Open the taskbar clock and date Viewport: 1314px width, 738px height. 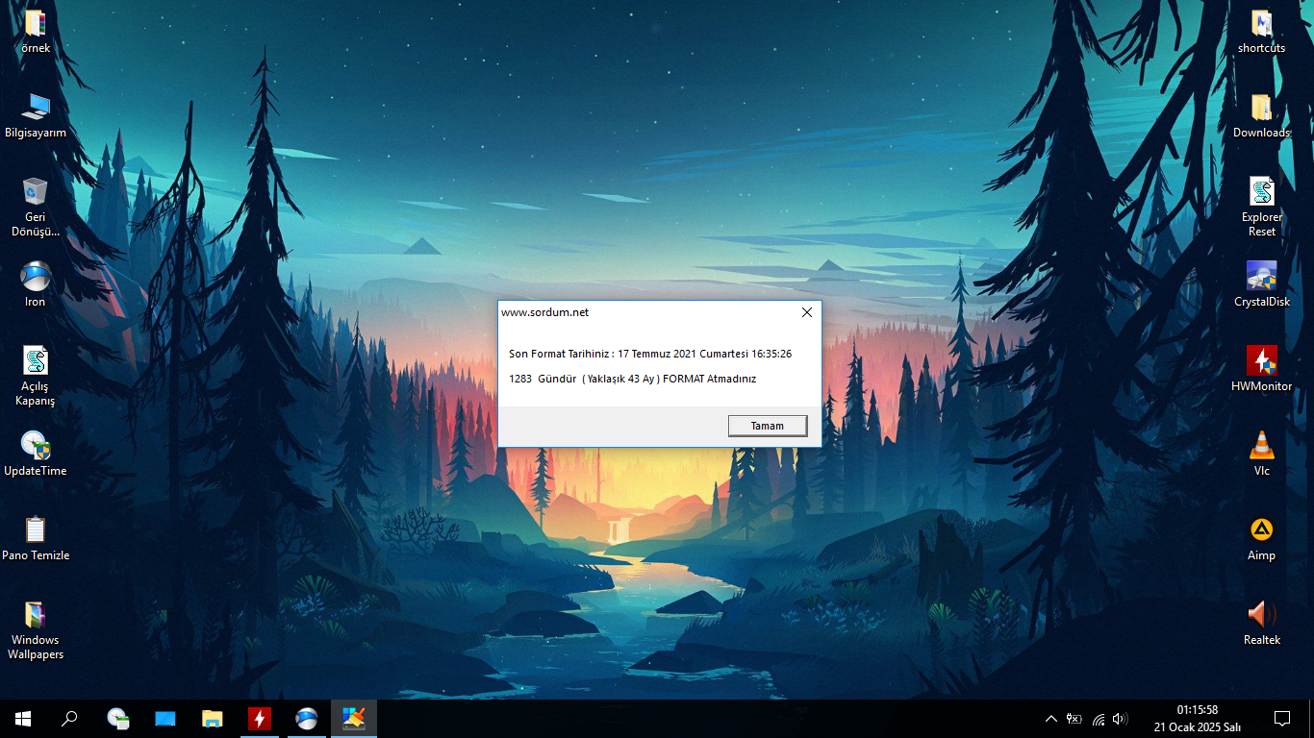[x=1198, y=719]
